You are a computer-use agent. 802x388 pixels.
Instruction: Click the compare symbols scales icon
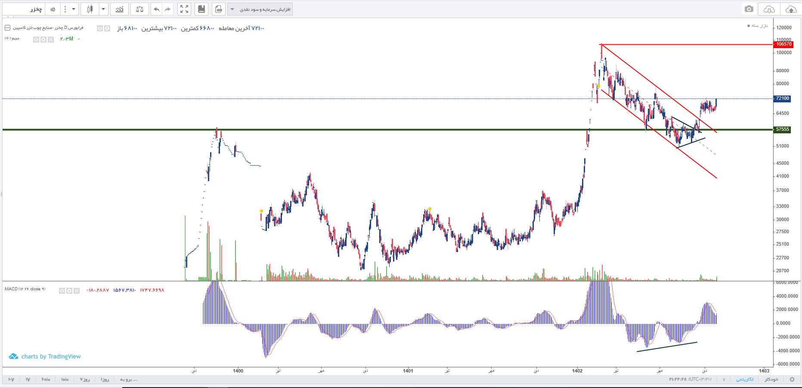[139, 9]
